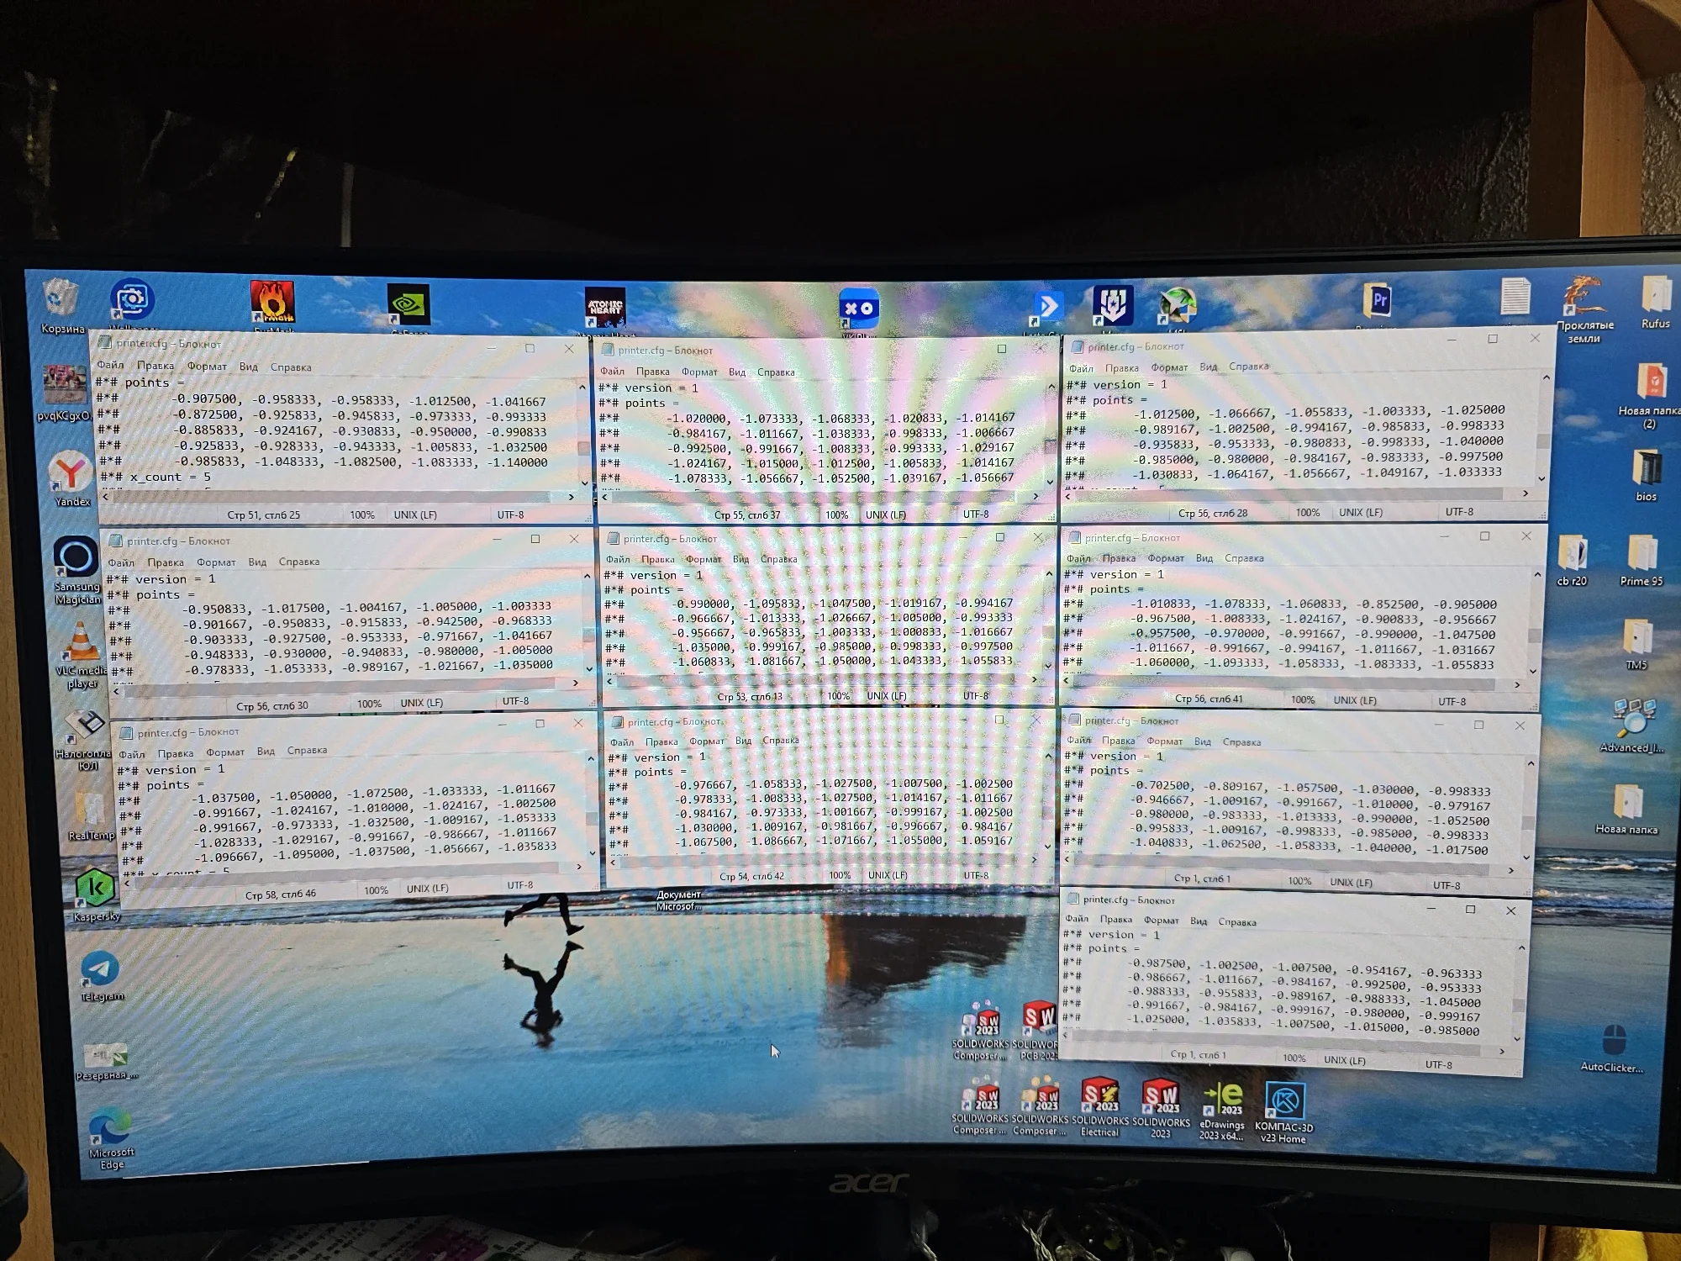
Task: Open Правка menu in bottom-left Notepad
Action: pyautogui.click(x=175, y=753)
